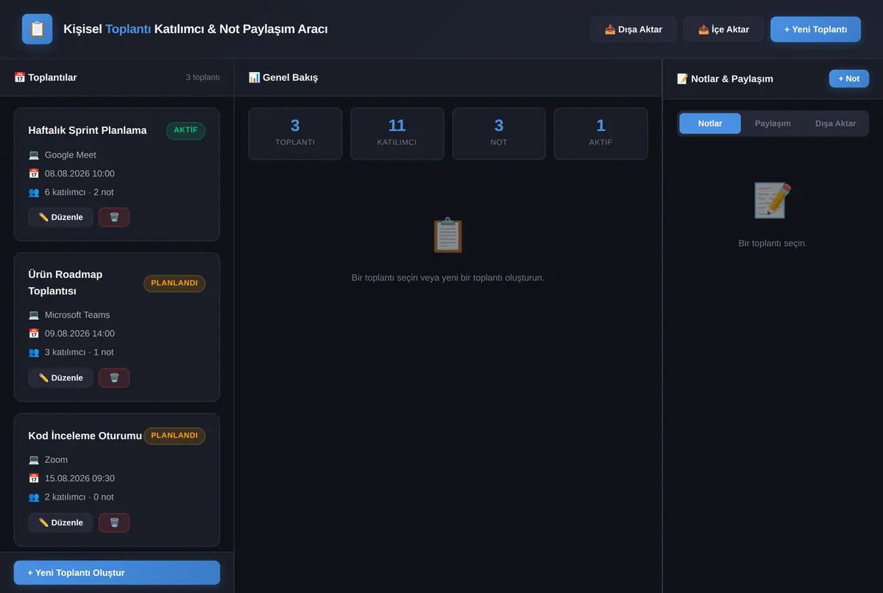Select the Ürün Roadmap Toplantısı title
883x593 pixels.
[65, 283]
